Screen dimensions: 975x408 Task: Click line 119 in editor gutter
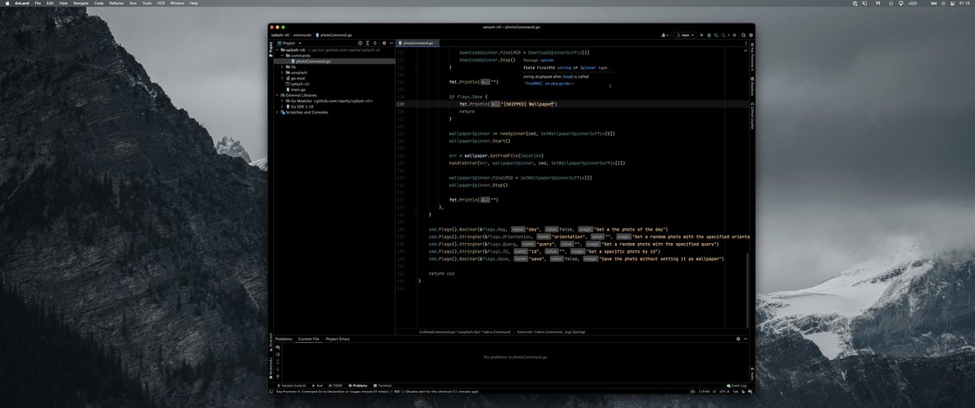[x=401, y=104]
